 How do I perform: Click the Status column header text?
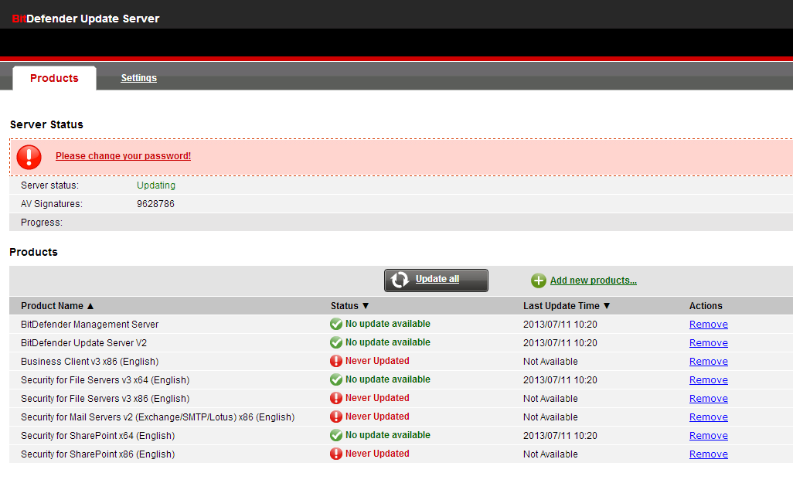tap(345, 306)
